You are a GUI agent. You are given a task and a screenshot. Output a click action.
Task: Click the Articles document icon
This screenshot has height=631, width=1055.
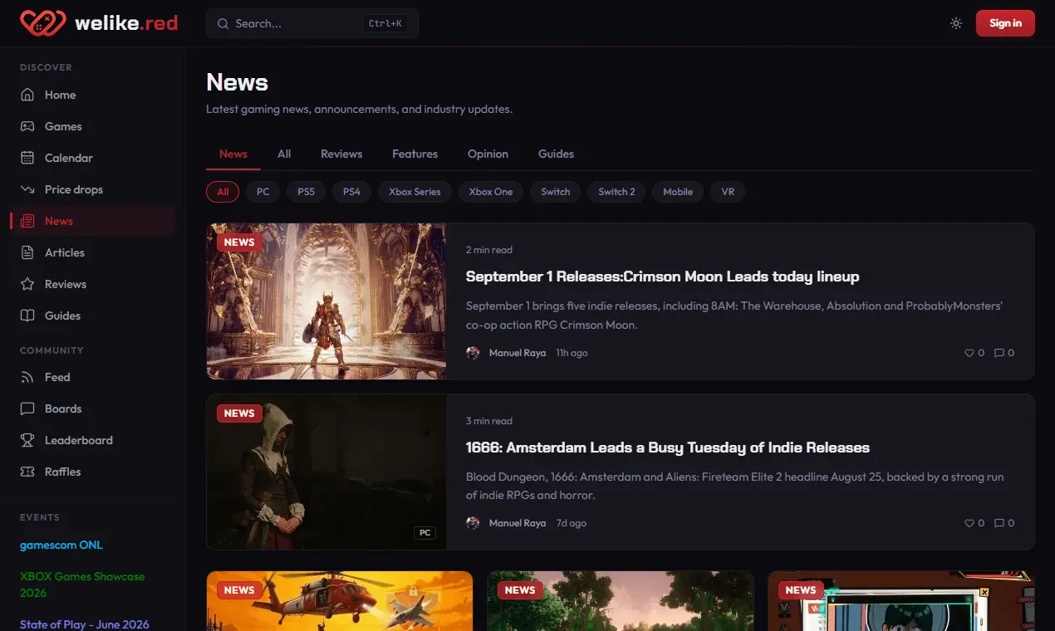pyautogui.click(x=27, y=252)
